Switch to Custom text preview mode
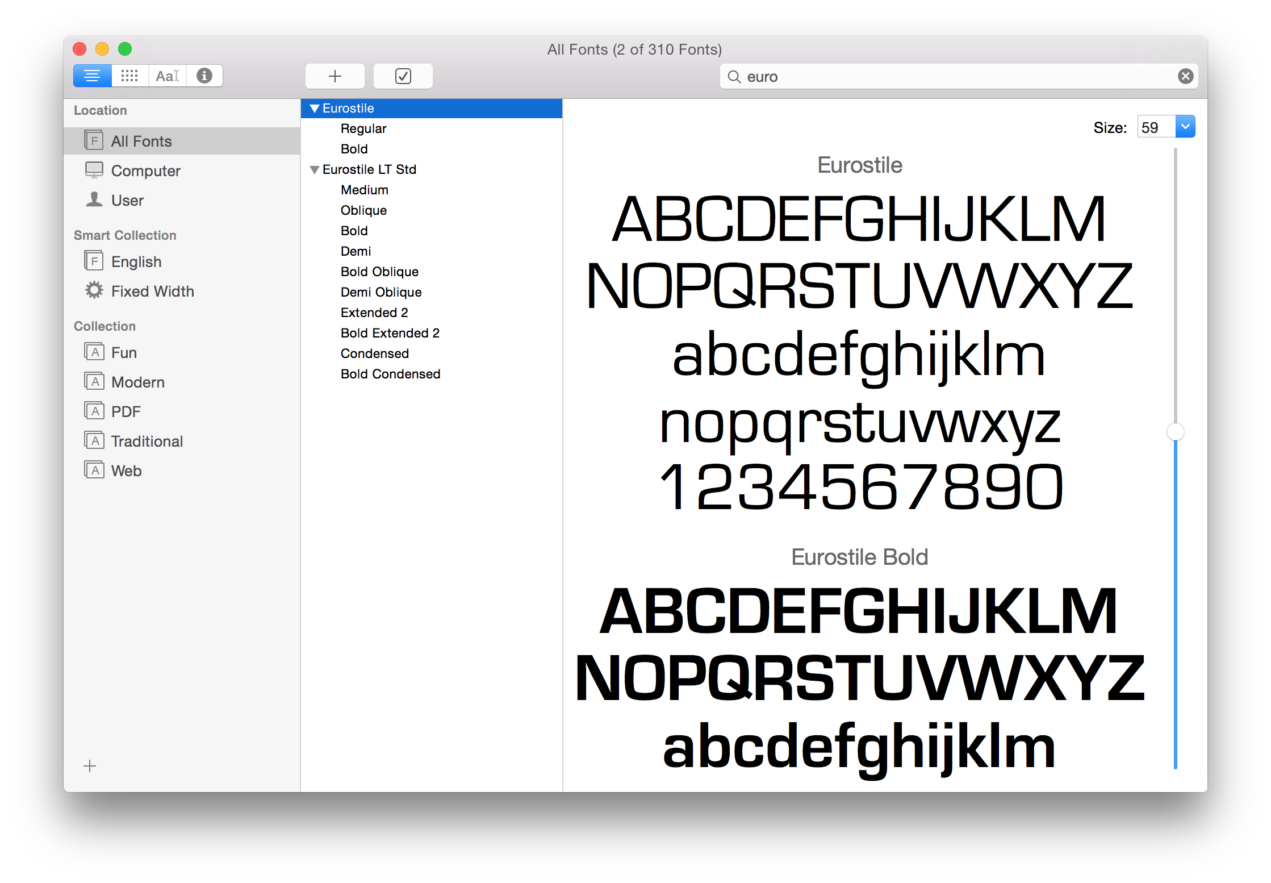This screenshot has height=883, width=1271. pyautogui.click(x=167, y=76)
